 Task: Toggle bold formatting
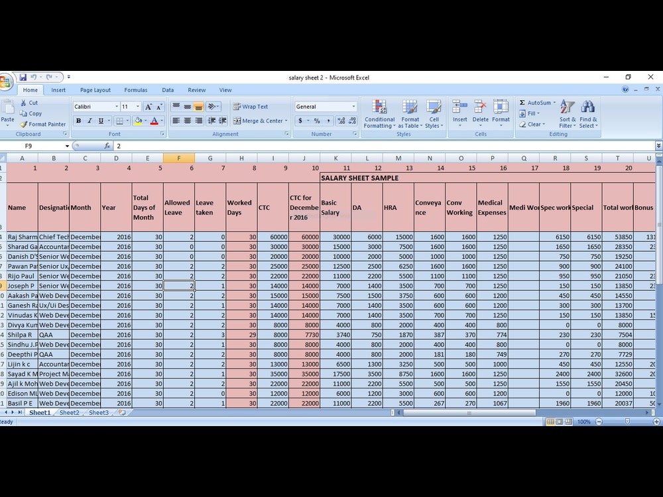click(78, 121)
